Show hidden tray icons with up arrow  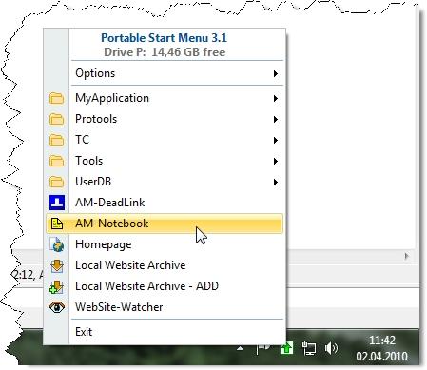pos(241,349)
